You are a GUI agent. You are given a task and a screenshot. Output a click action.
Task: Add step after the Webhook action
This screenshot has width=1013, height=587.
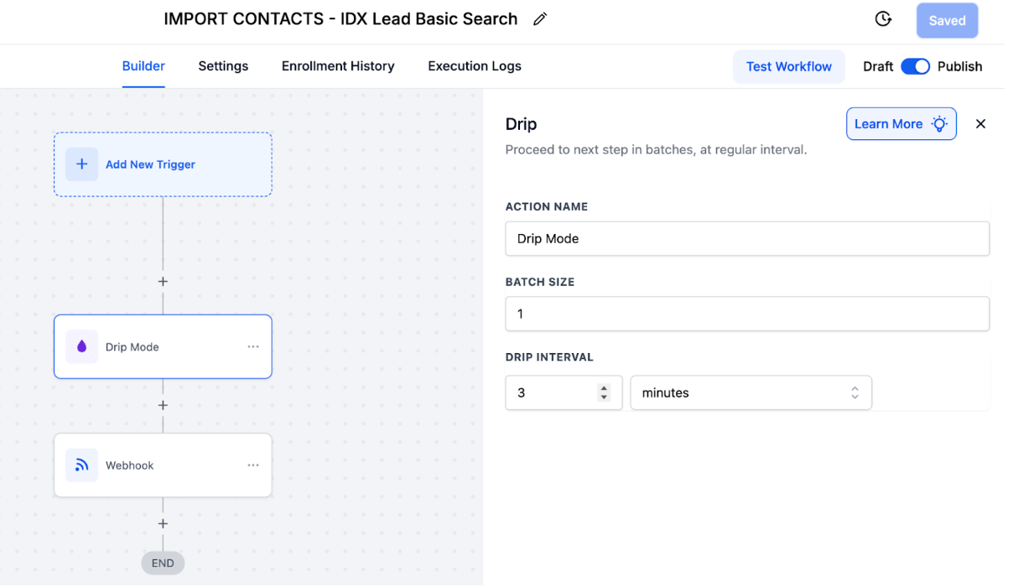(163, 524)
